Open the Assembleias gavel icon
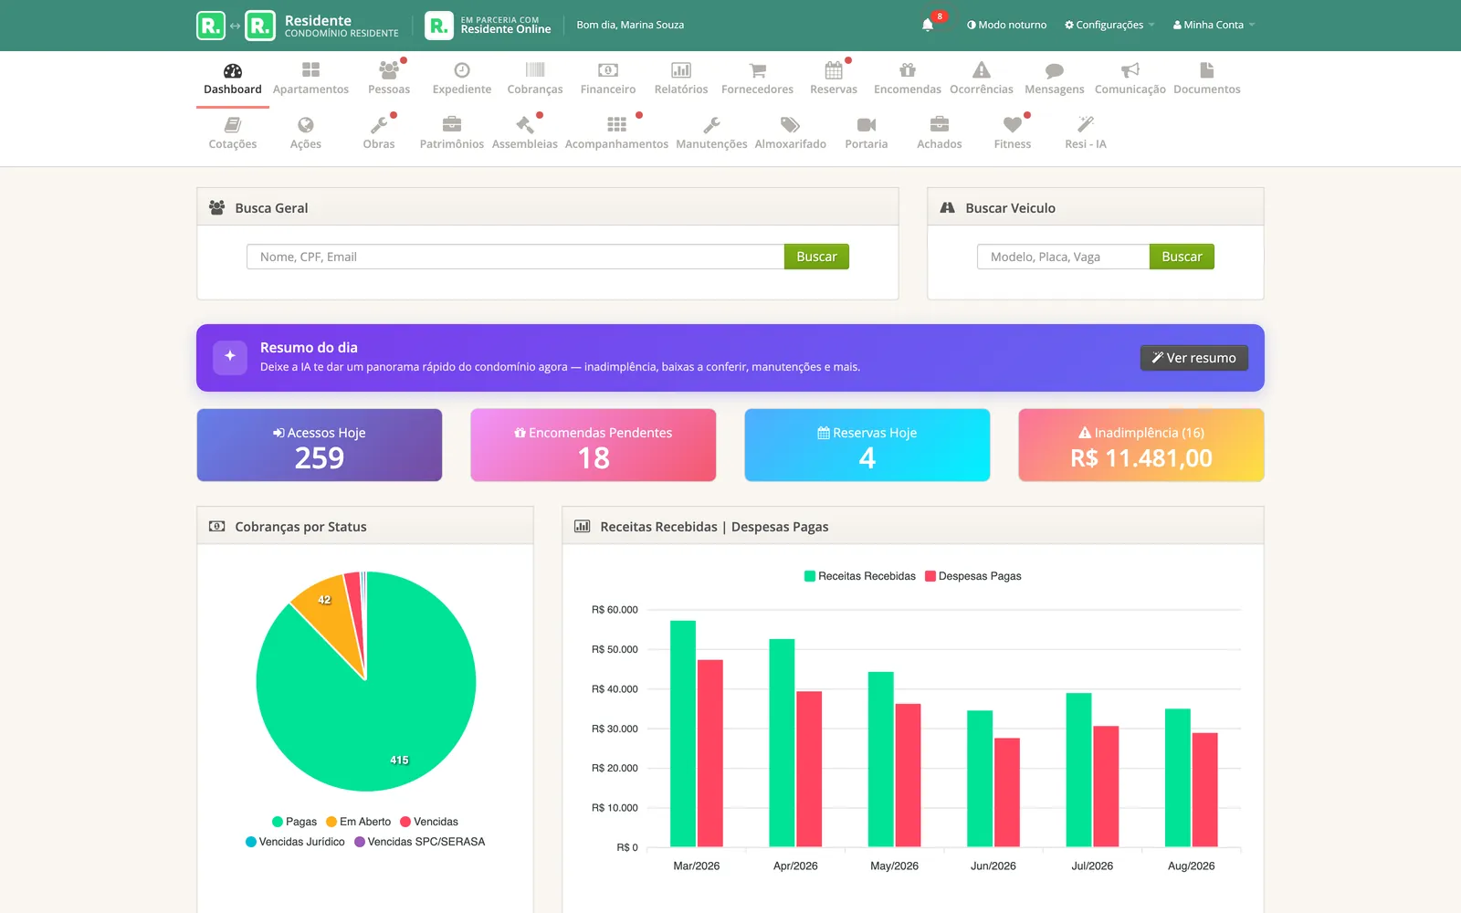 (524, 125)
